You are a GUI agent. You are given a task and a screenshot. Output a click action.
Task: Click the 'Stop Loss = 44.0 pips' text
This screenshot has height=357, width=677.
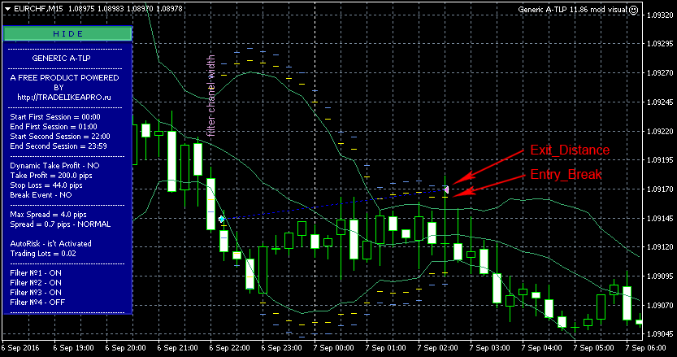coord(46,185)
